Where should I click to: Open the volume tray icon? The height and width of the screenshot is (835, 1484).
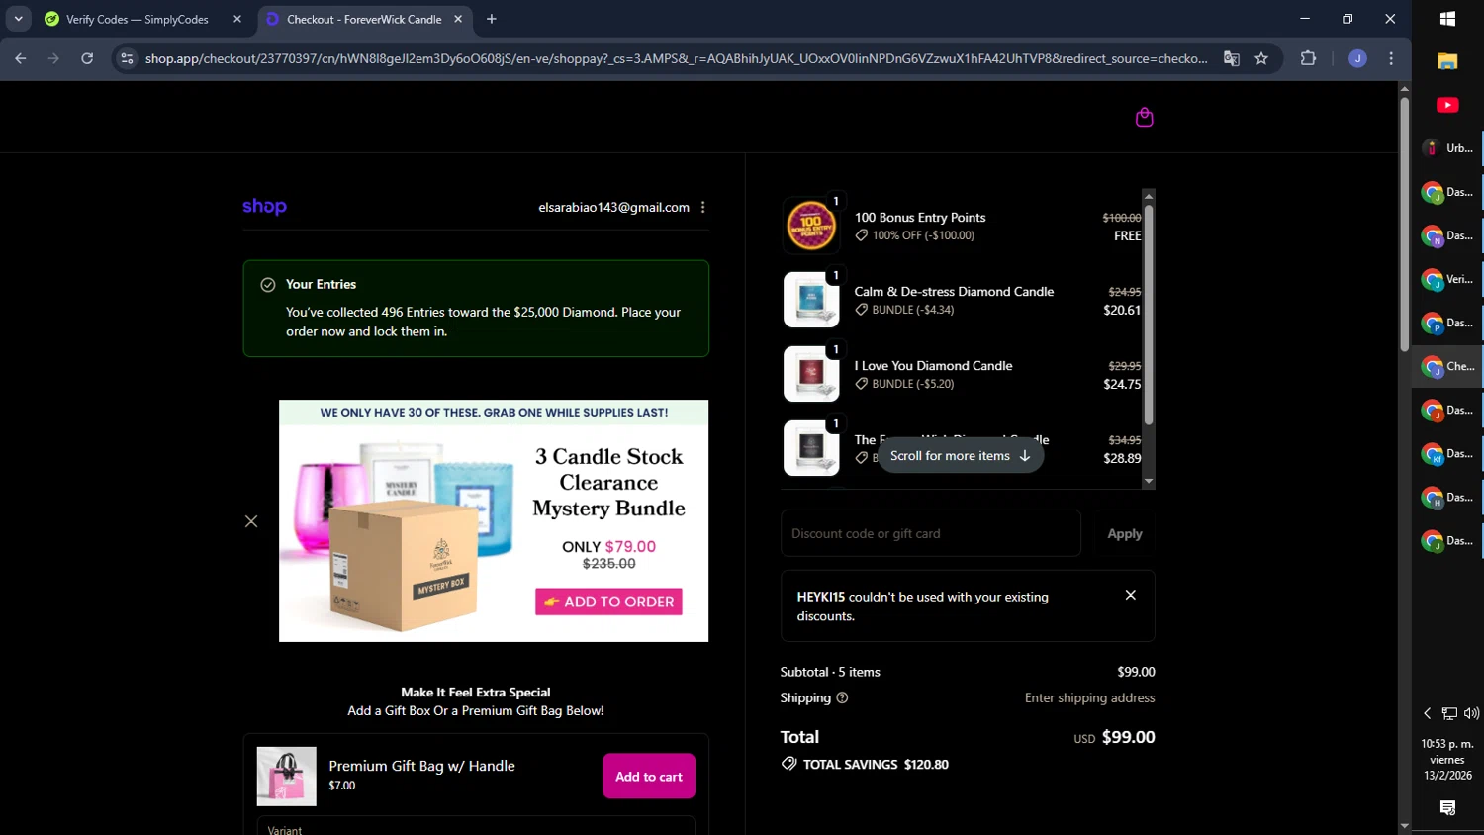coord(1471,713)
